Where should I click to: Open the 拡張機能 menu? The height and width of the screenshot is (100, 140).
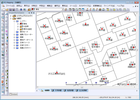pyautogui.click(x=97, y=6)
